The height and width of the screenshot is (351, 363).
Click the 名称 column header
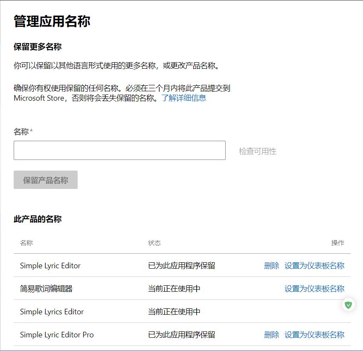point(26,243)
